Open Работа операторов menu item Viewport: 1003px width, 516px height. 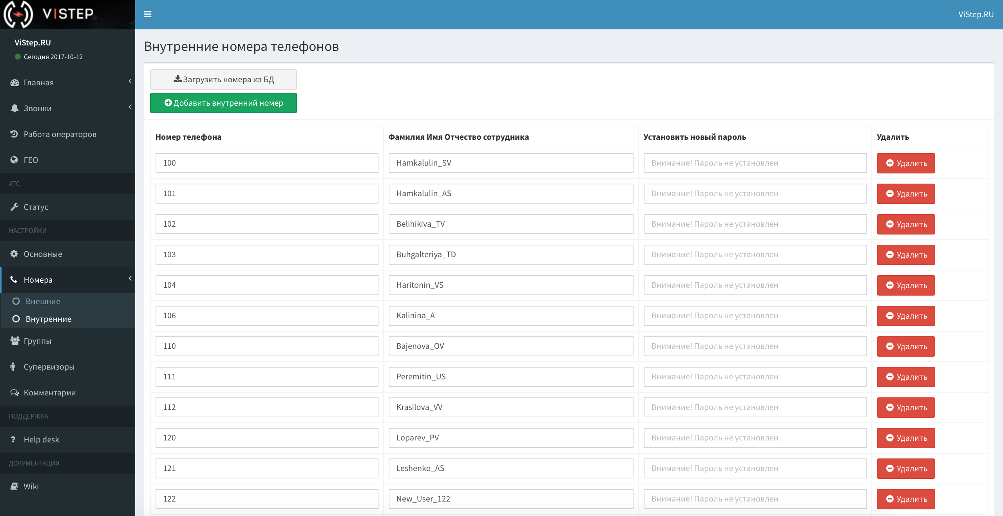pyautogui.click(x=60, y=134)
